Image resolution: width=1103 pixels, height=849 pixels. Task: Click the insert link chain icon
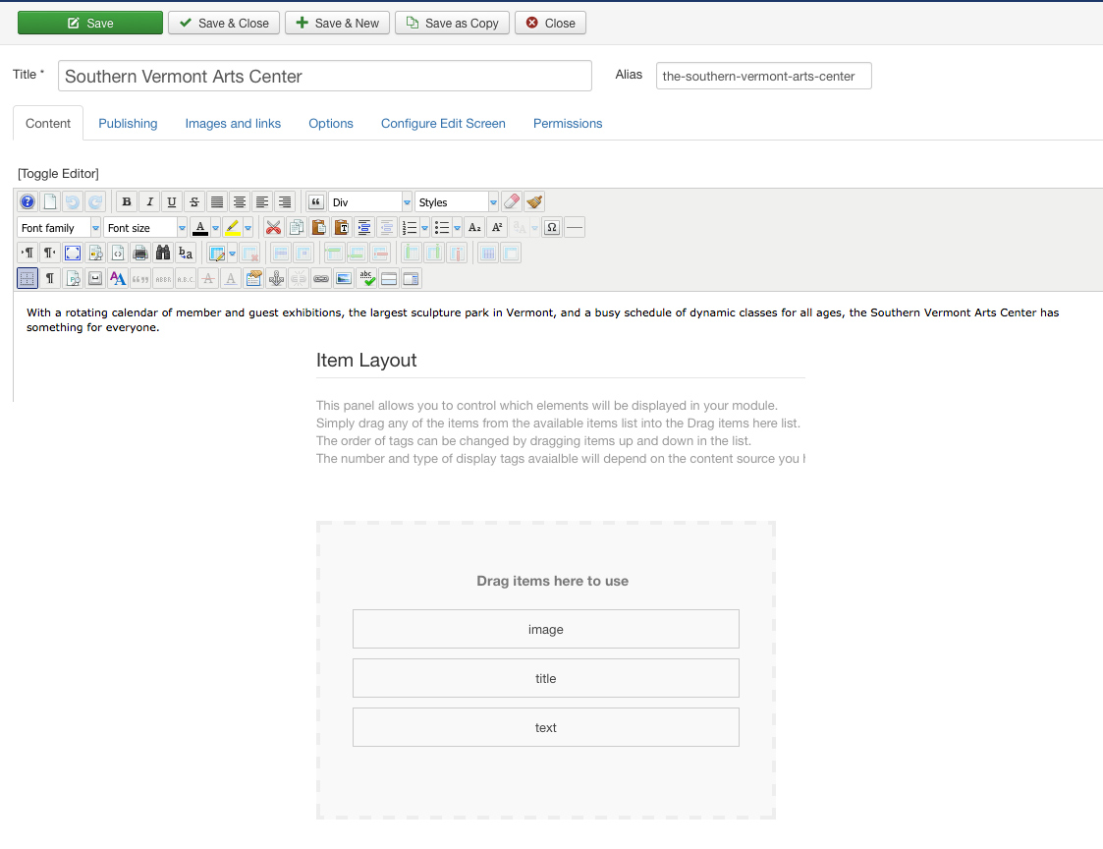321,279
